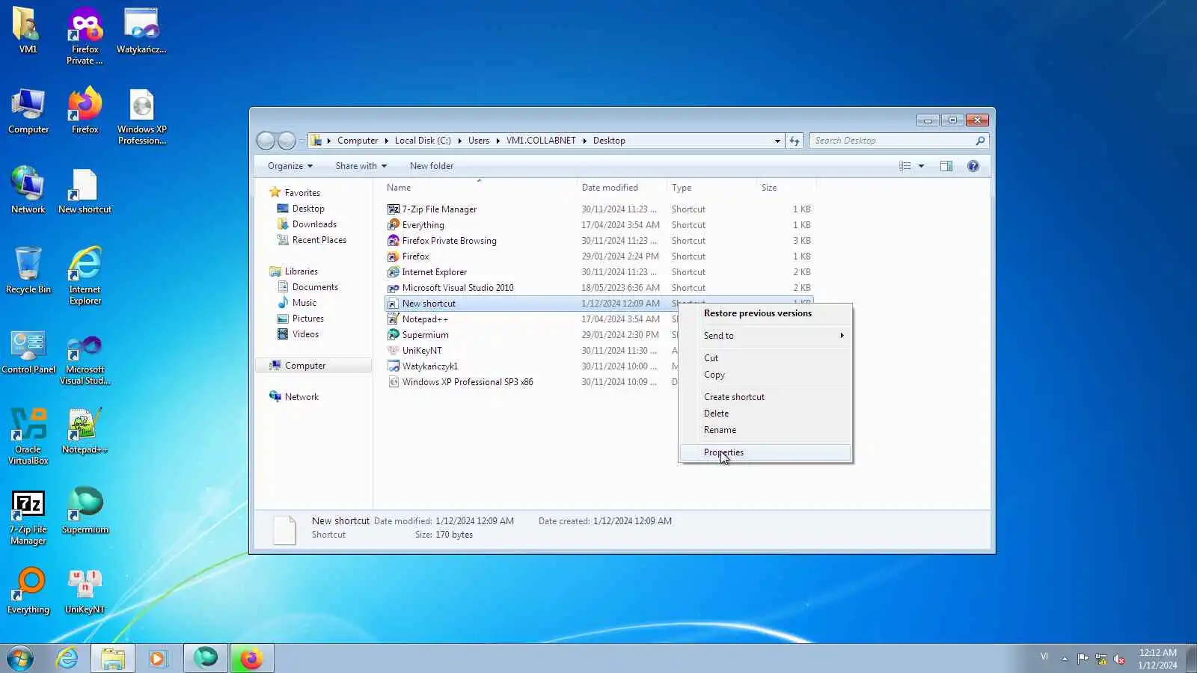Select the Firefox desktop shortcut
The height and width of the screenshot is (673, 1197).
point(85,111)
